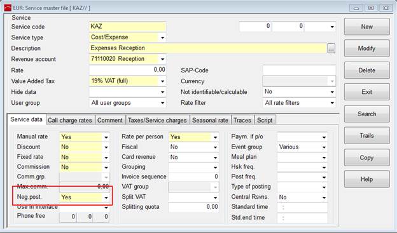Image resolution: width=397 pixels, height=233 pixels.
Task: Click the Service code field KAZ
Action: [x=128, y=27]
